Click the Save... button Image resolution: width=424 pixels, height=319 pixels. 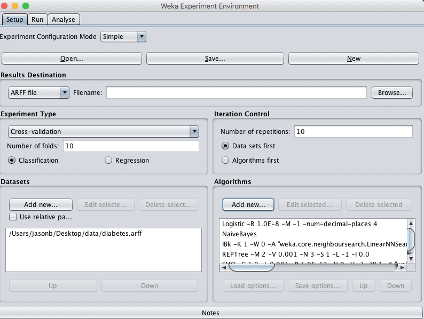pos(215,58)
